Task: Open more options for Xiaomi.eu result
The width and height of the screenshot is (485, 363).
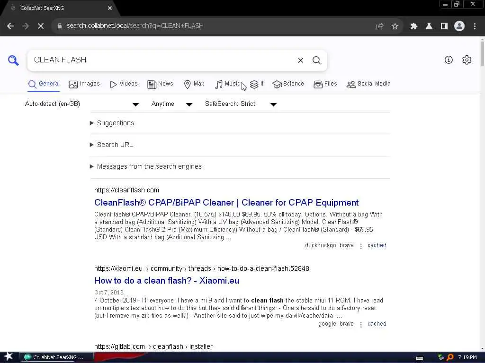Action: 360,324
